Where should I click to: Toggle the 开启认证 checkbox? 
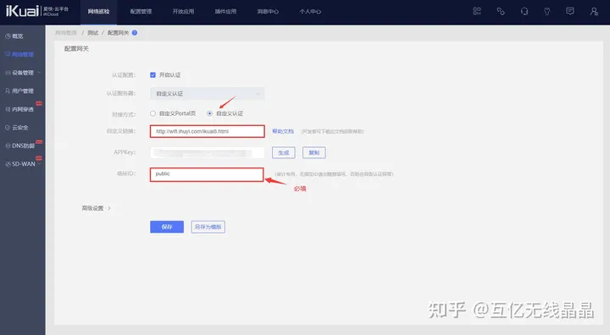tap(152, 75)
